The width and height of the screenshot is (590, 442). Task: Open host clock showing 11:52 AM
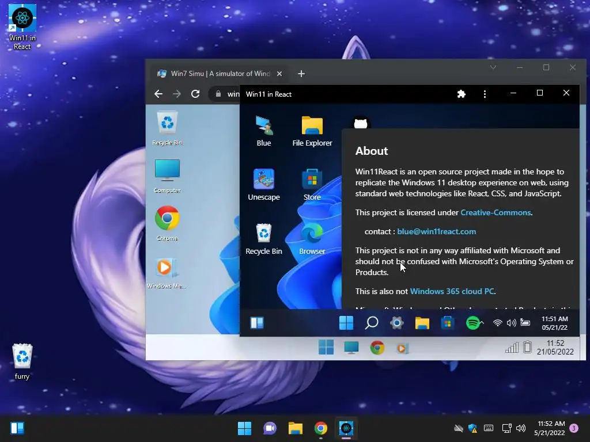point(550,428)
